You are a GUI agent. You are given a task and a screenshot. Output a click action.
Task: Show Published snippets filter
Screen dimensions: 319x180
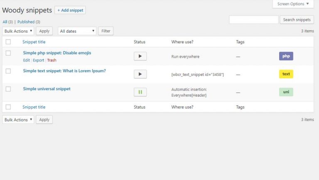pos(26,22)
